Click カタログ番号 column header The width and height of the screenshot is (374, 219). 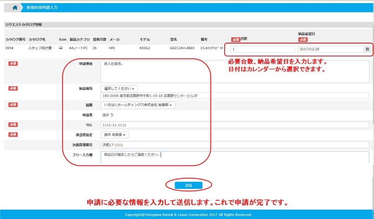point(15,40)
